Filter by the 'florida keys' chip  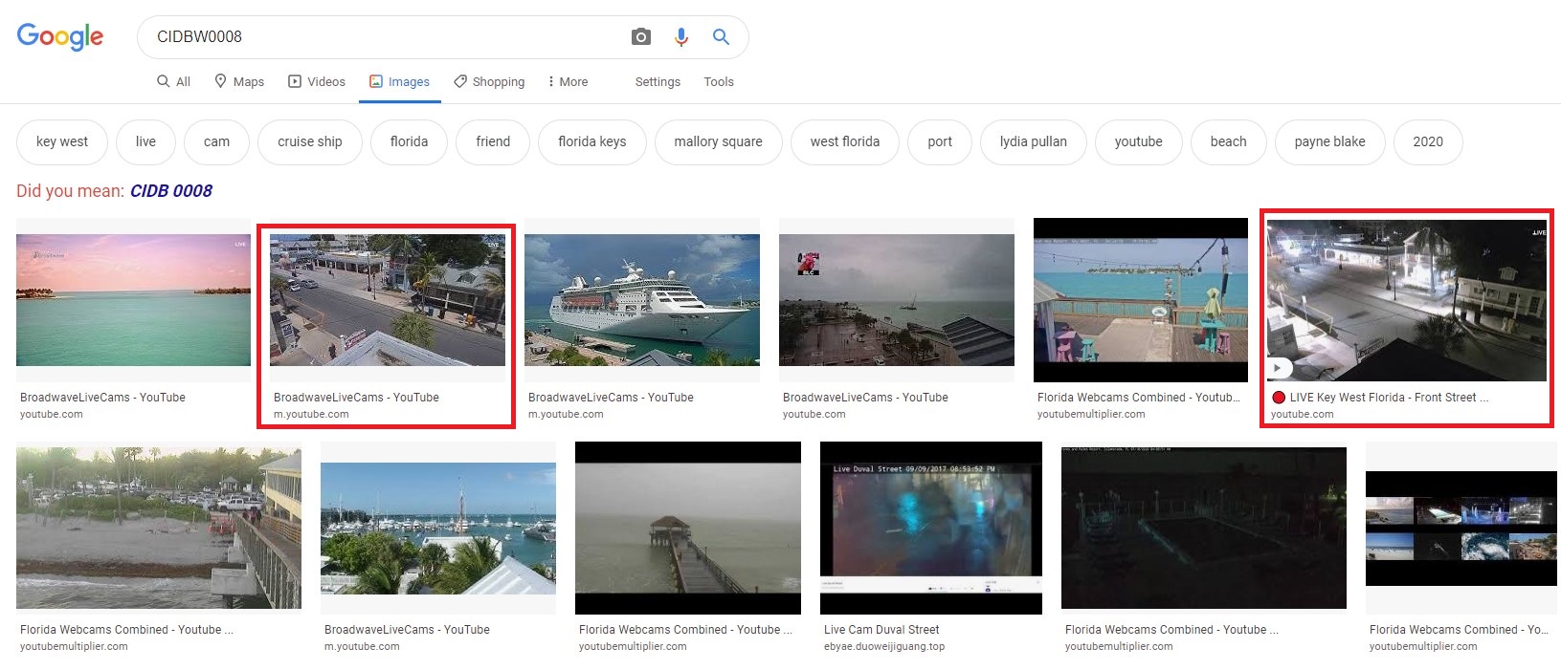pos(592,141)
